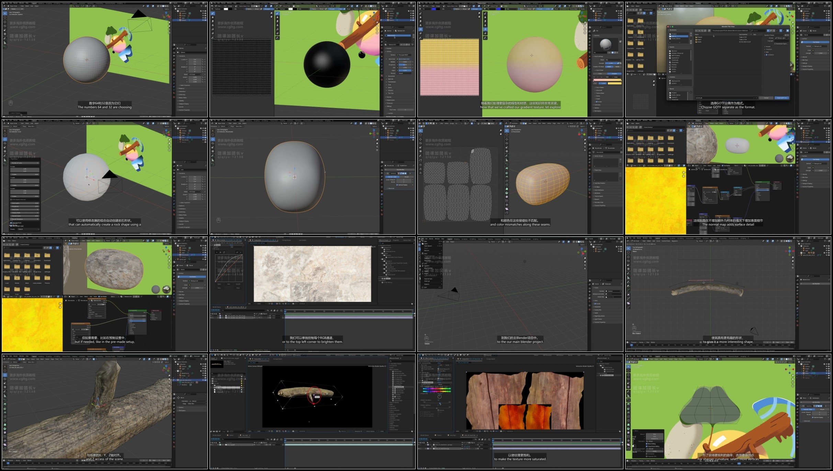Click create new folder icon in Blender File View
This screenshot has height=471, width=833.
pos(709,31)
